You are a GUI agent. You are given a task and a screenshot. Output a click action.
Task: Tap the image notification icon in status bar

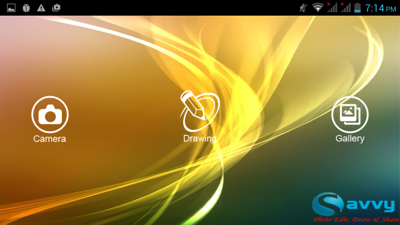click(x=11, y=8)
